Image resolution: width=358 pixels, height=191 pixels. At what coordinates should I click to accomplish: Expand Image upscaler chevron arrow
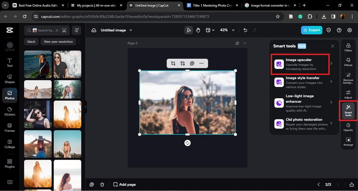point(331,63)
